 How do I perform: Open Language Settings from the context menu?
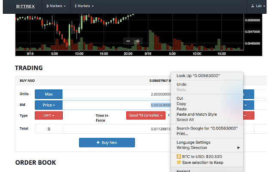click(x=207, y=142)
